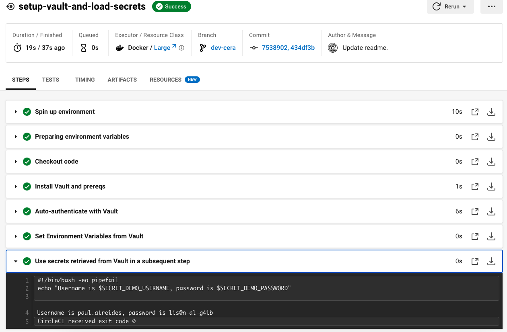Click the NEW badge on RESOURCES tab
Image resolution: width=507 pixels, height=332 pixels.
(192, 79)
